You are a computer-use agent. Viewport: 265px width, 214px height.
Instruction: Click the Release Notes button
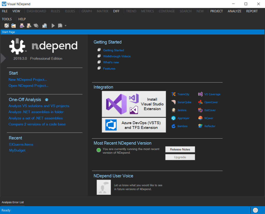coord(180,149)
